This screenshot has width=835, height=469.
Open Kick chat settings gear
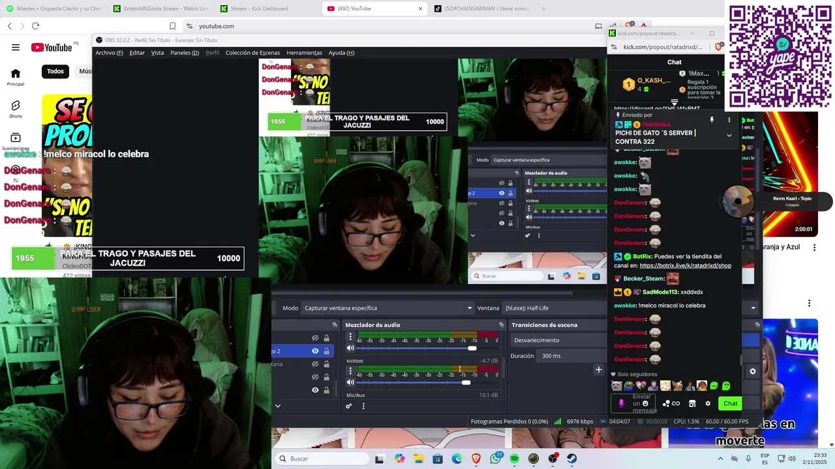tap(708, 404)
